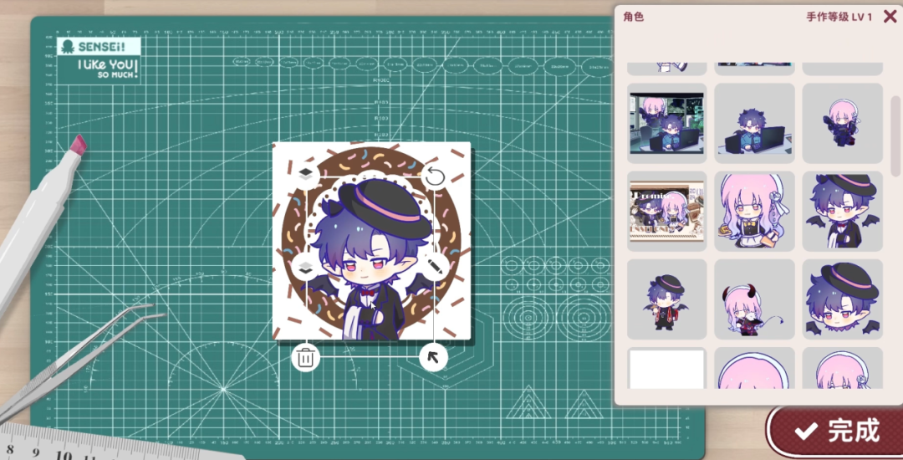
Task: Click the trash can delete icon
Action: click(x=305, y=357)
